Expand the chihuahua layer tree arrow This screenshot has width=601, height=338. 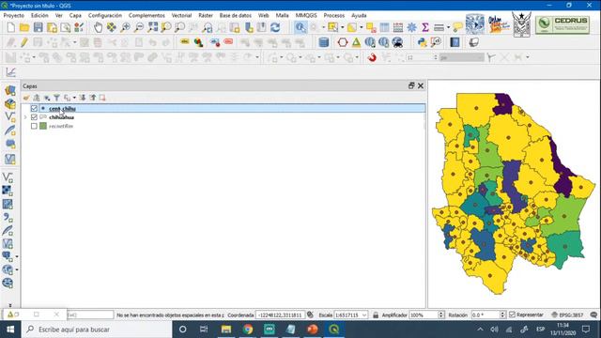[25, 117]
